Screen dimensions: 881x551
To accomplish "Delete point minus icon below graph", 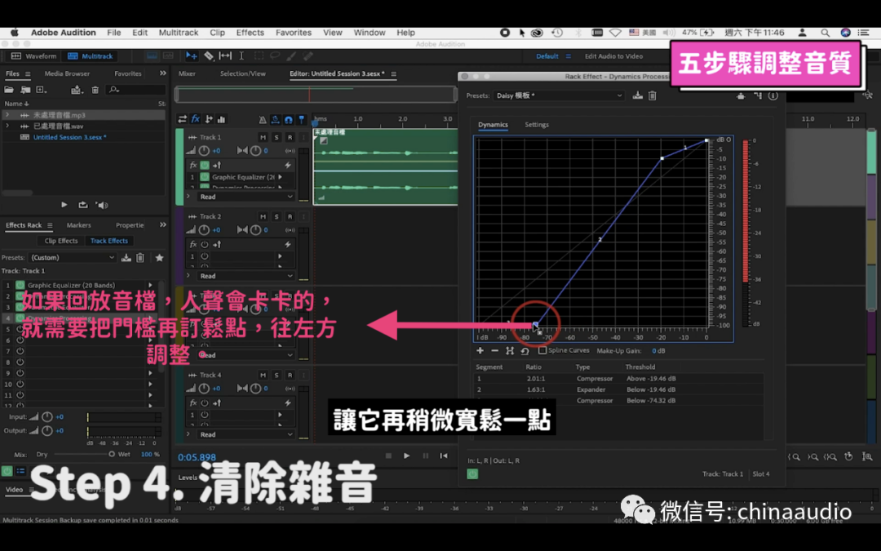I will click(x=494, y=350).
